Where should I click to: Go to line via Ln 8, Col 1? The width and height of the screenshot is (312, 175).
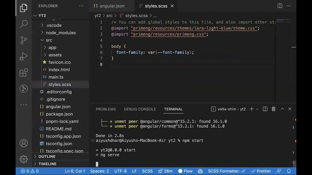tap(75, 171)
